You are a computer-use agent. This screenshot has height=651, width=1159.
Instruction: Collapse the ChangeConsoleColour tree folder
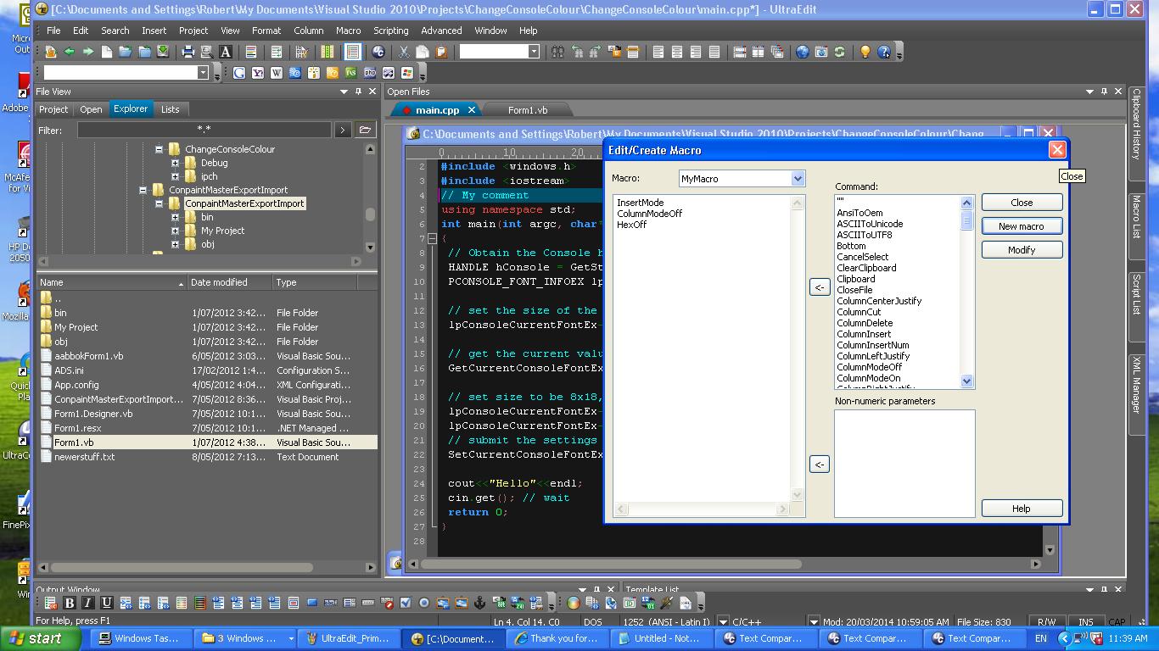click(159, 149)
